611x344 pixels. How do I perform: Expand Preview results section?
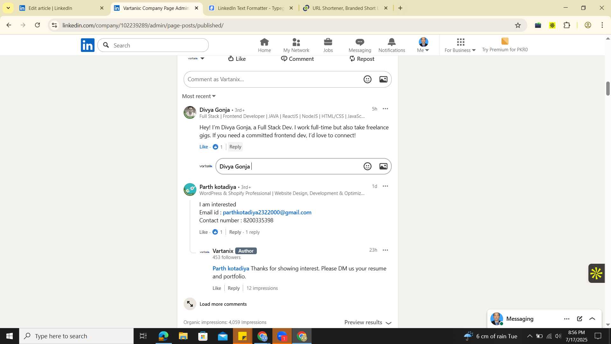368,322
